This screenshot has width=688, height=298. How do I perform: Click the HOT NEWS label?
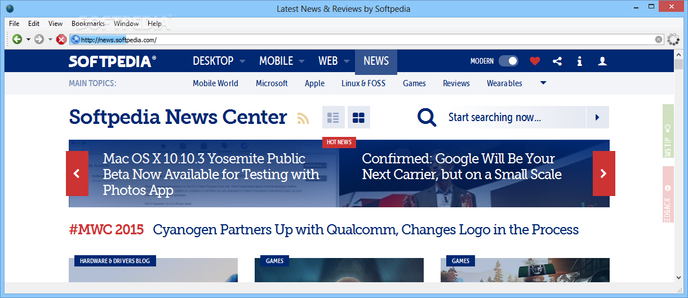(339, 142)
